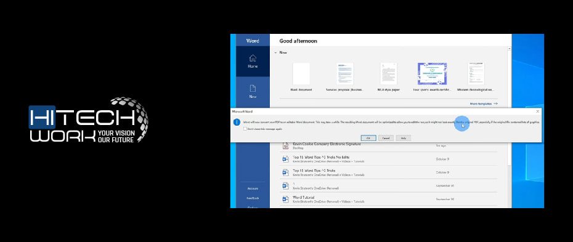
Task: Cancel the PDF conversion dialog
Action: pyautogui.click(x=386, y=138)
